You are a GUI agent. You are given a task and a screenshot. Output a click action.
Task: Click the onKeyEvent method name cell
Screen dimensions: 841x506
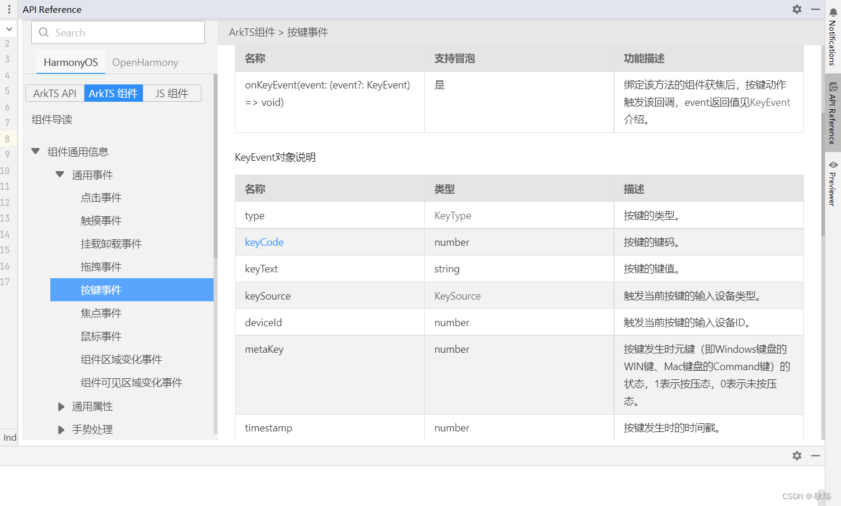tap(330, 102)
